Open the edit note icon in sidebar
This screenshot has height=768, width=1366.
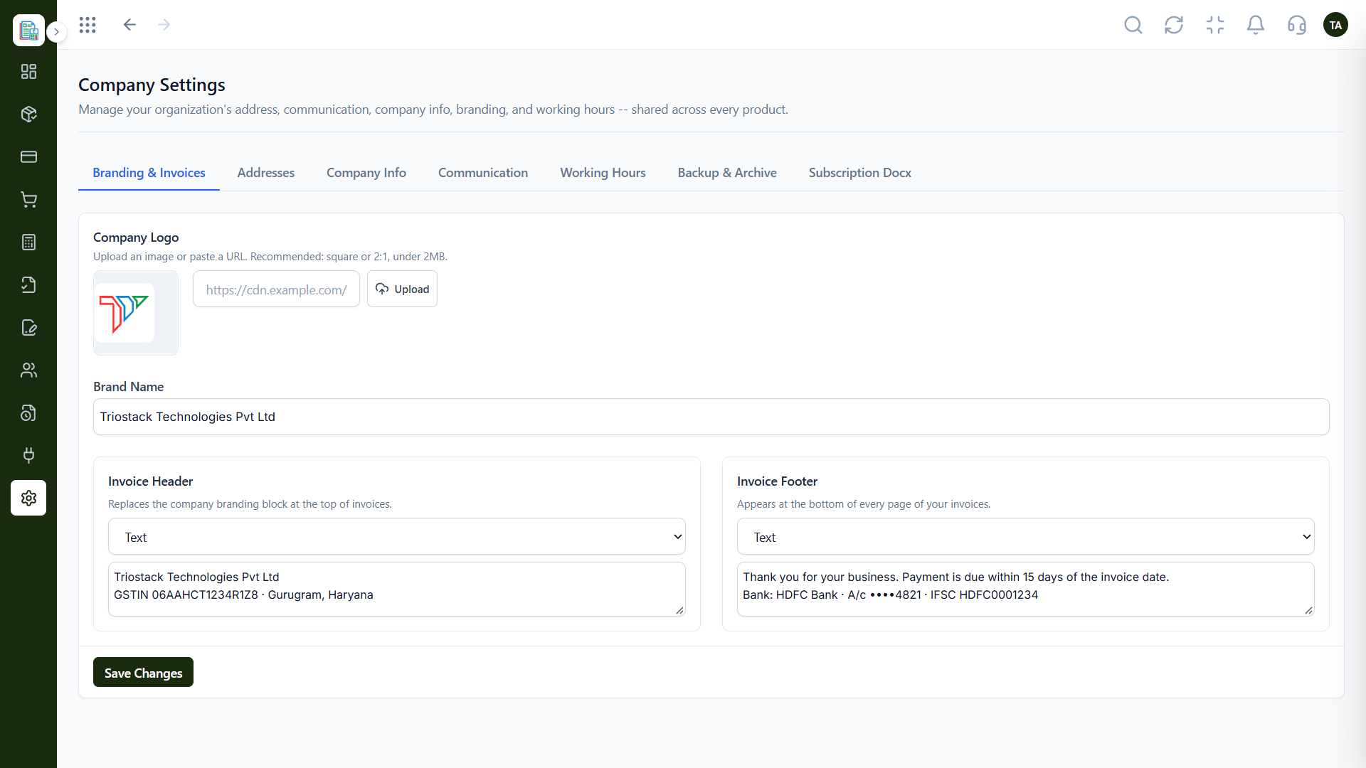[x=28, y=328]
